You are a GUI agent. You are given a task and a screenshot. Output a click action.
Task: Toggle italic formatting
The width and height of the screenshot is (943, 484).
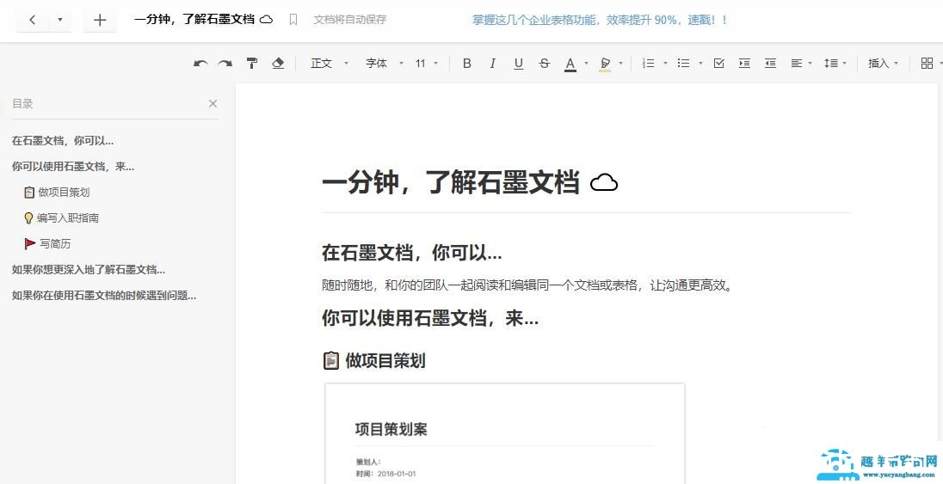(x=492, y=63)
